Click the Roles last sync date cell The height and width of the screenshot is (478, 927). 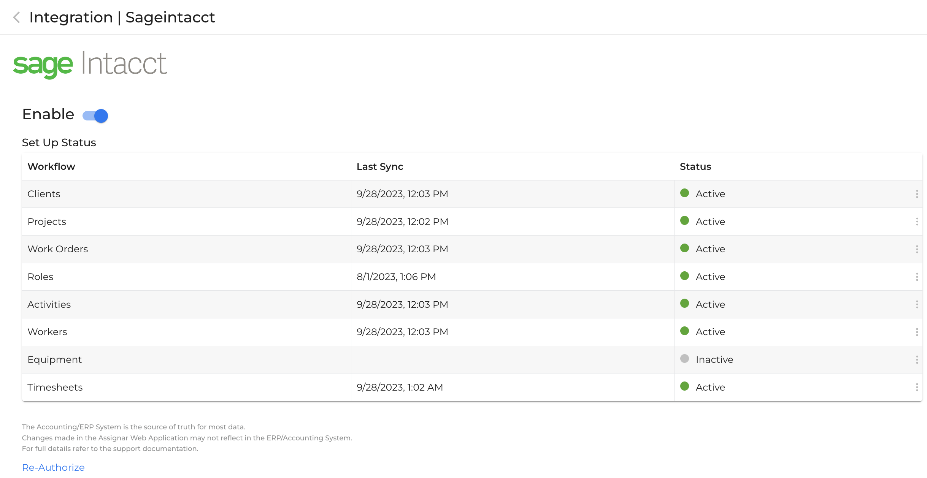[x=396, y=277]
